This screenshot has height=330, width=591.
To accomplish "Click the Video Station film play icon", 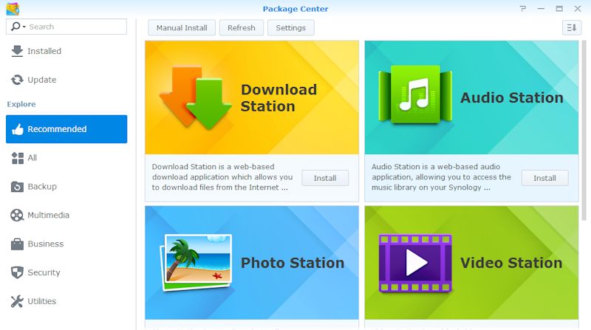I will pyautogui.click(x=415, y=263).
